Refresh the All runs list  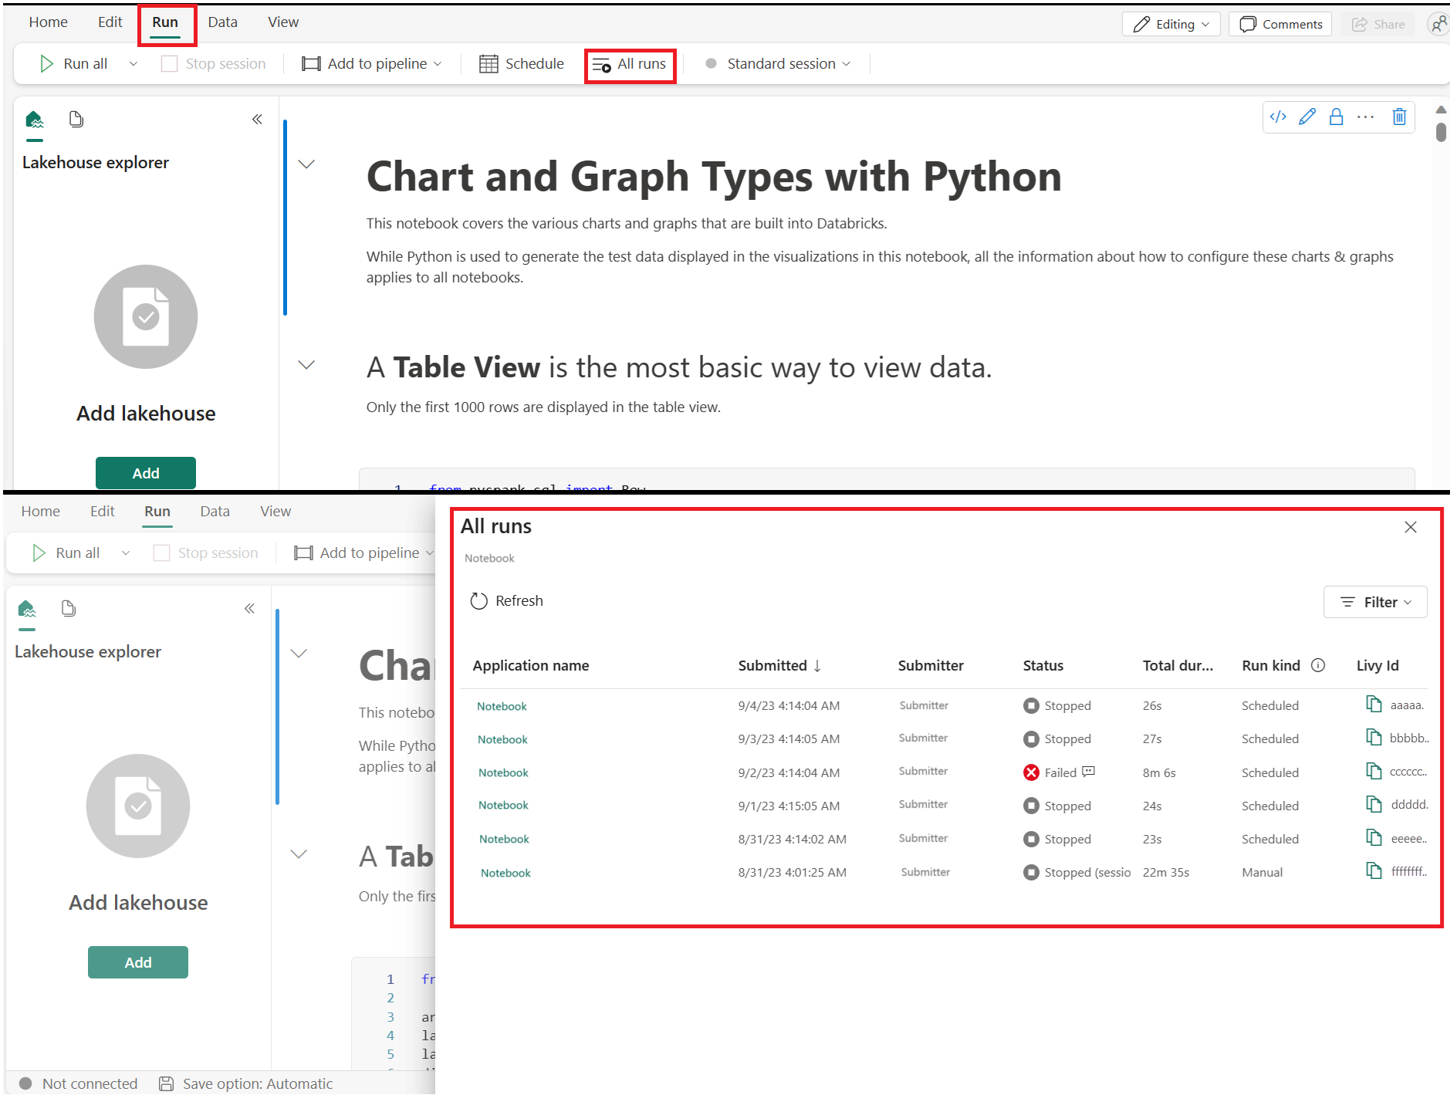coord(507,601)
